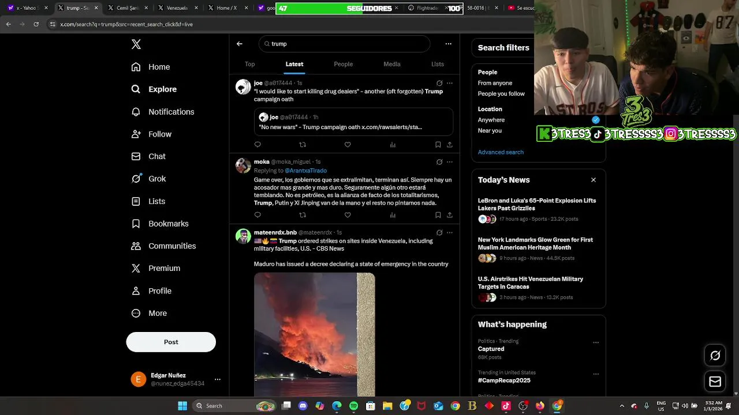The width and height of the screenshot is (739, 415).
Task: Open New York Landmarks Glow Green story
Action: 539,250
